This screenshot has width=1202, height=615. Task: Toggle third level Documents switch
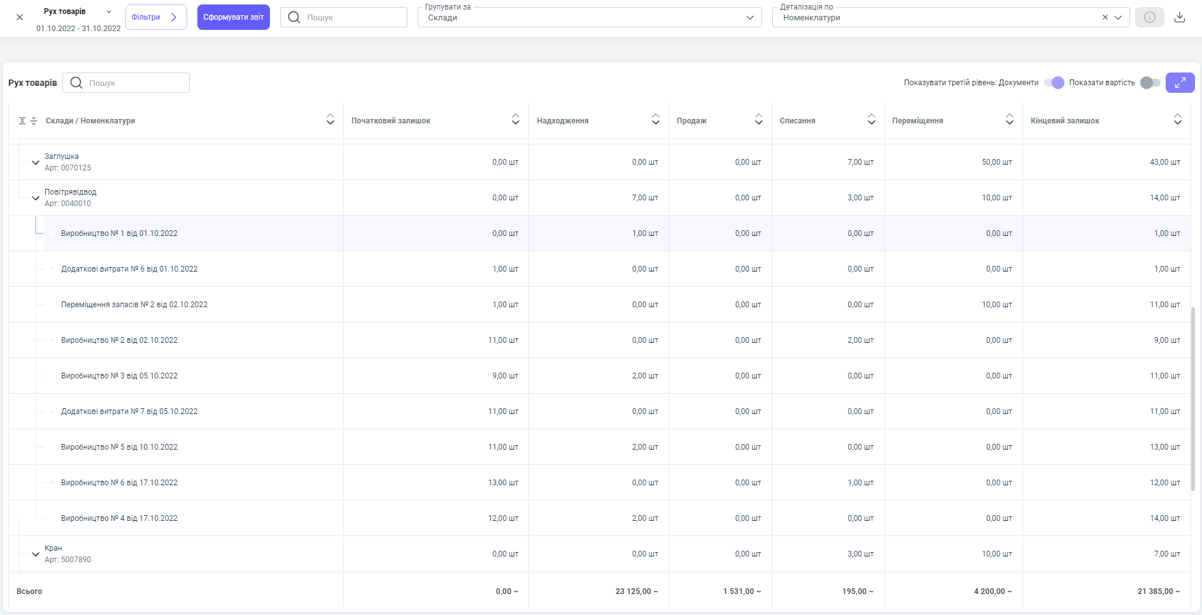[1054, 83]
